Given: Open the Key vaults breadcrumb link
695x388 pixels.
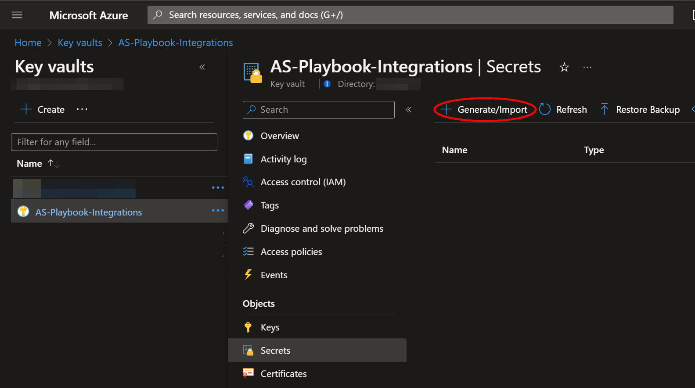Looking at the screenshot, I should [x=80, y=43].
